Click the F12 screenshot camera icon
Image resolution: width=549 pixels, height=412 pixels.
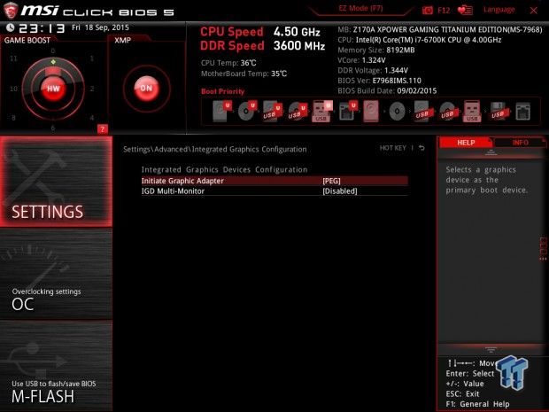(x=427, y=10)
